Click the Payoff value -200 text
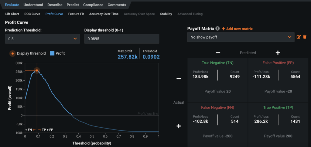The width and height of the screenshot is (311, 147). coord(217,136)
